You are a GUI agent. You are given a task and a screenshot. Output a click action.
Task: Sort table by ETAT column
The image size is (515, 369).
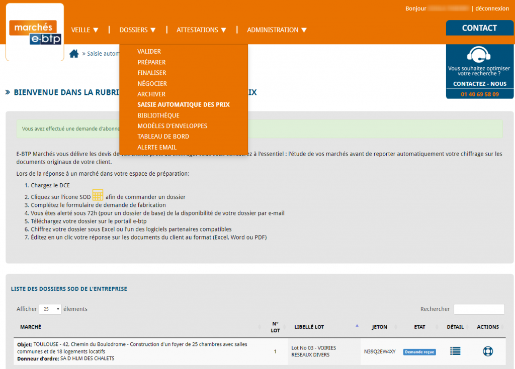point(420,327)
